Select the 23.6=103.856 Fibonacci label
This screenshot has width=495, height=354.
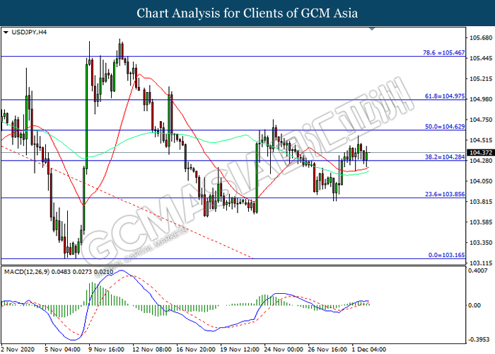point(445,194)
